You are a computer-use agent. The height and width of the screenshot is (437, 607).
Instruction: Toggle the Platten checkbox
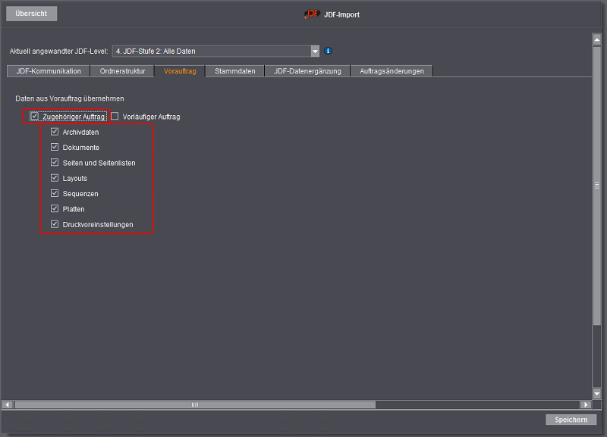(x=55, y=209)
